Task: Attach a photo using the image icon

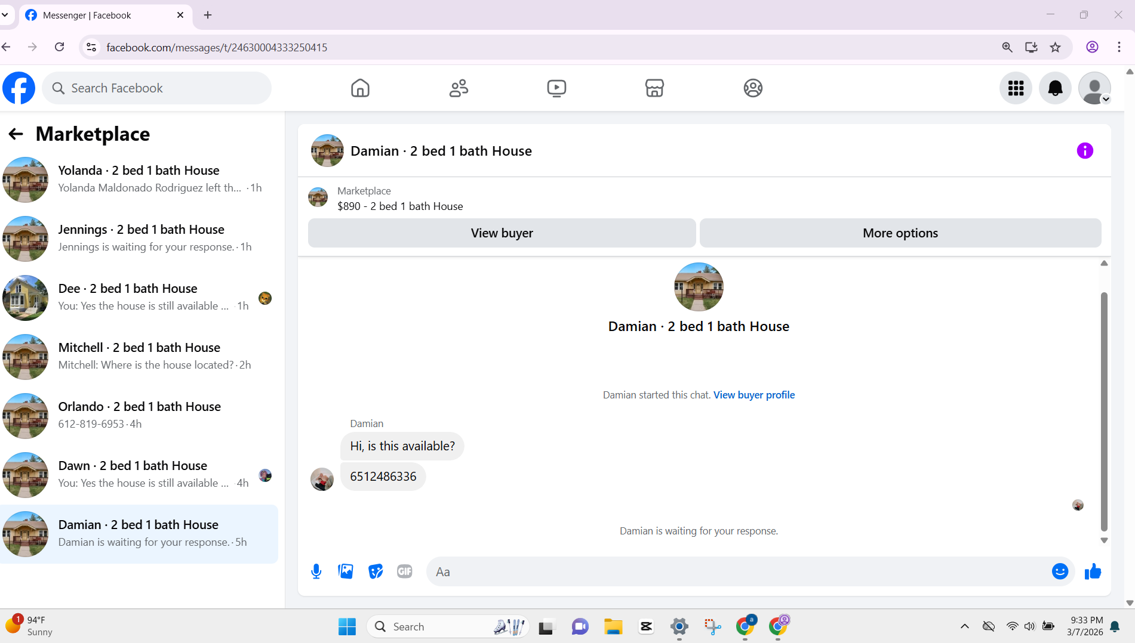Action: pyautogui.click(x=346, y=571)
